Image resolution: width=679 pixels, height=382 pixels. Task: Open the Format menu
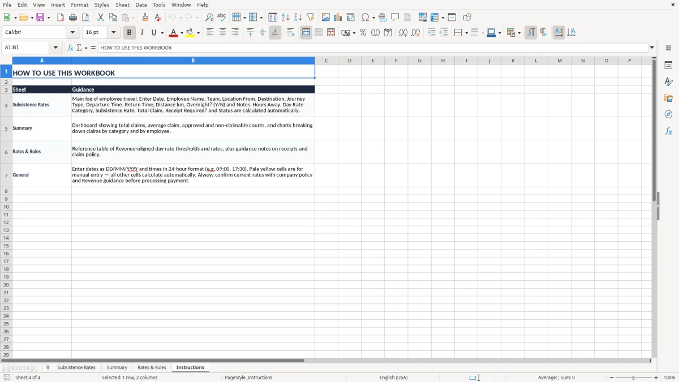pos(80,5)
